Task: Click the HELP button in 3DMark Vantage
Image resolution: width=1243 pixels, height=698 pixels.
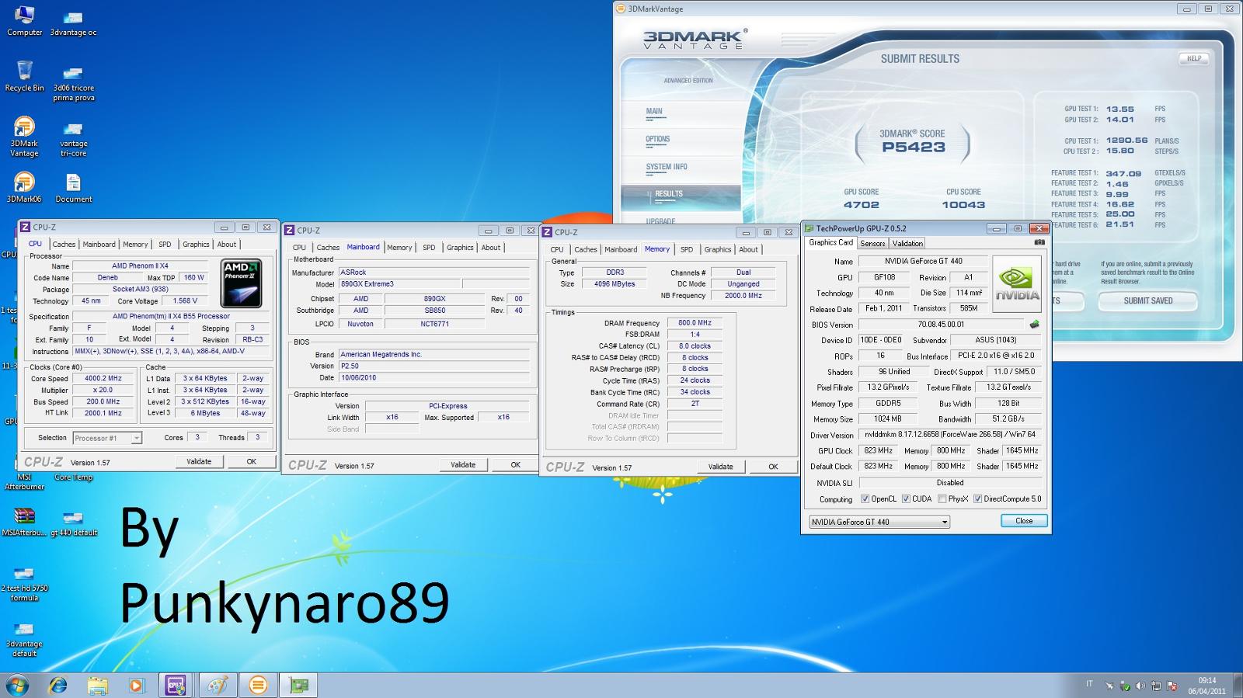Action: (1194, 58)
